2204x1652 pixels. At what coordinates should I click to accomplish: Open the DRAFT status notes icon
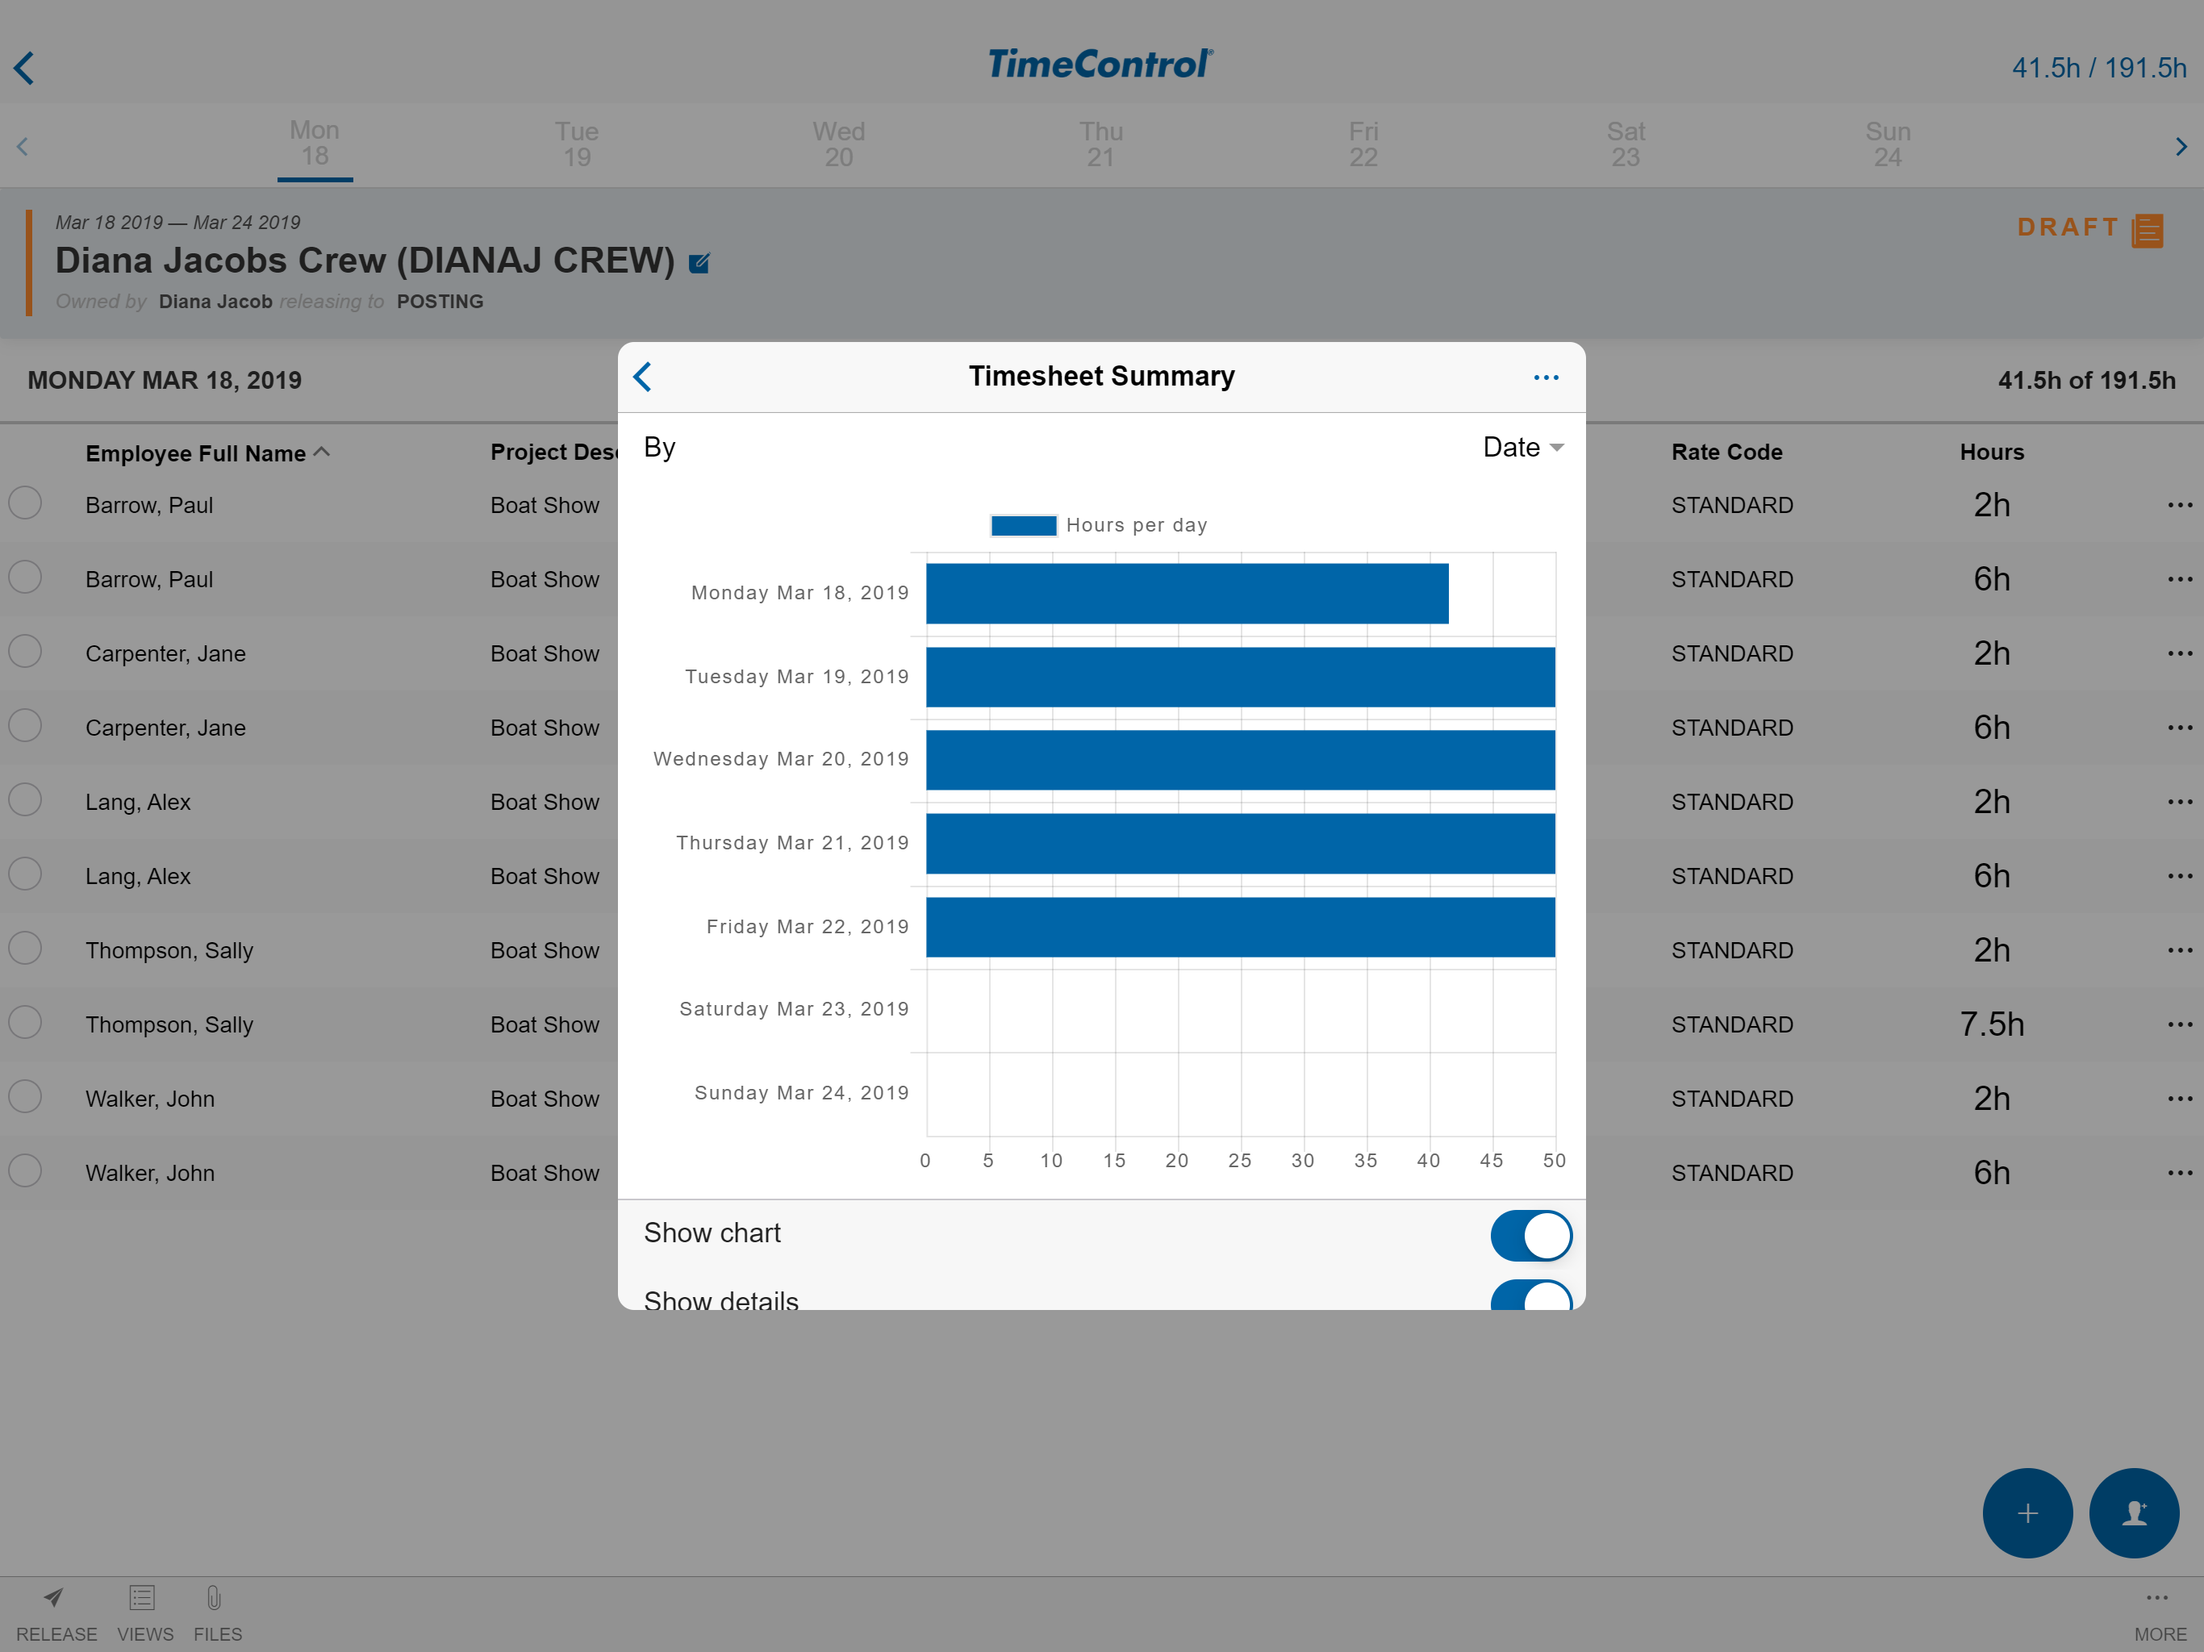click(x=2148, y=230)
